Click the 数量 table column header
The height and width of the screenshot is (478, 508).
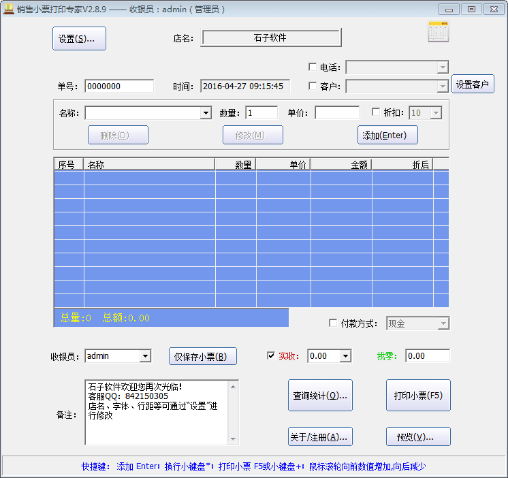click(x=236, y=165)
